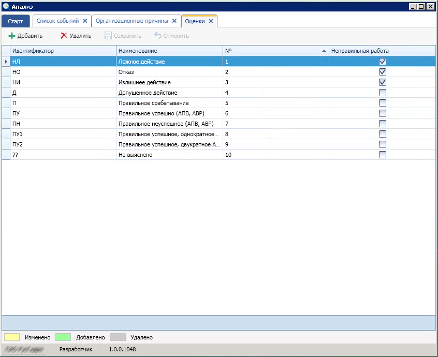Check Неправильная работа for ПУ row

click(x=383, y=113)
